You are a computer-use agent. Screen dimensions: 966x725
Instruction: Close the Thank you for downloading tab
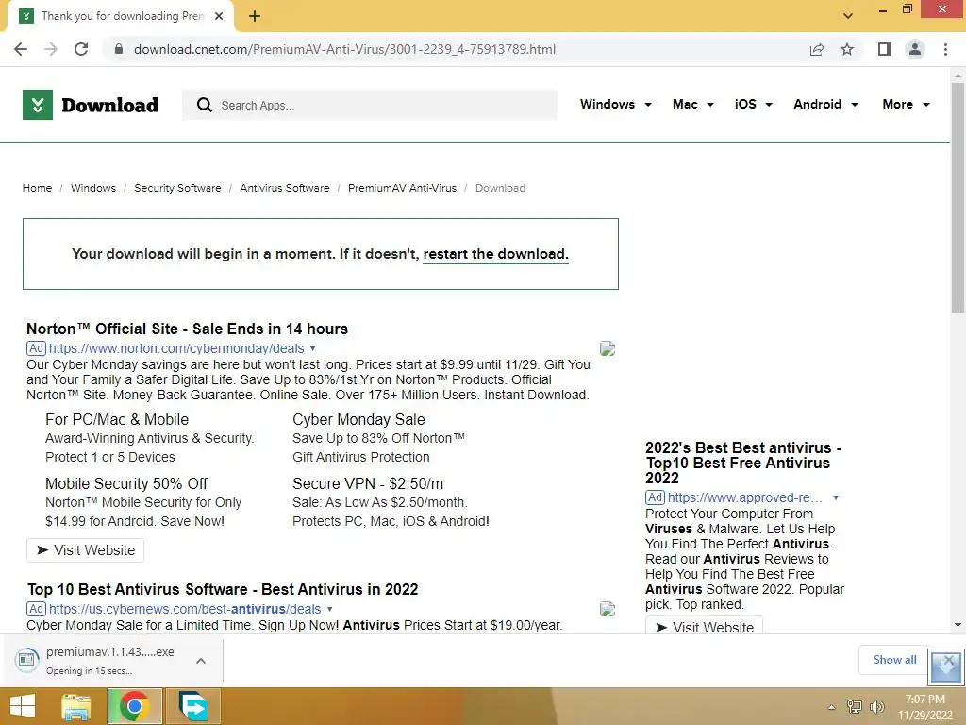click(219, 16)
